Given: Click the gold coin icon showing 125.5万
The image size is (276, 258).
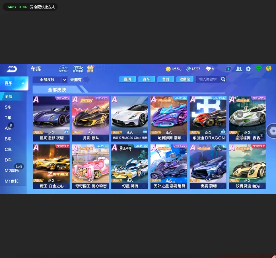Looking at the screenshot, I should point(168,69).
